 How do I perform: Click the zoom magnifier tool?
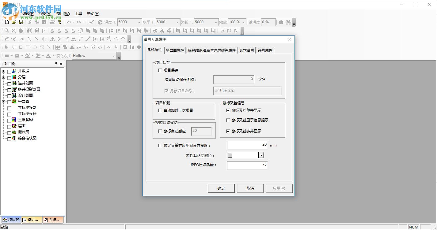click(x=7, y=31)
